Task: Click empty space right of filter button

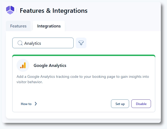Action: (x=120, y=43)
